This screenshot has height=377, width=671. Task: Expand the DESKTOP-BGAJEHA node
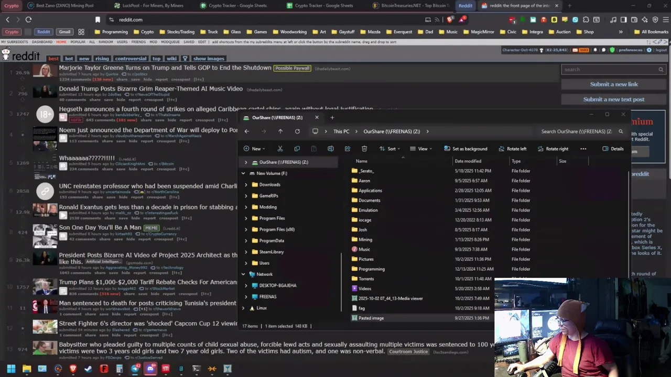[246, 285]
